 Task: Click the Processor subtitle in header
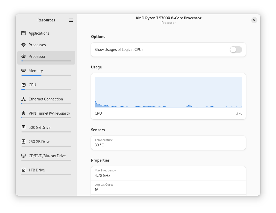tap(168, 23)
